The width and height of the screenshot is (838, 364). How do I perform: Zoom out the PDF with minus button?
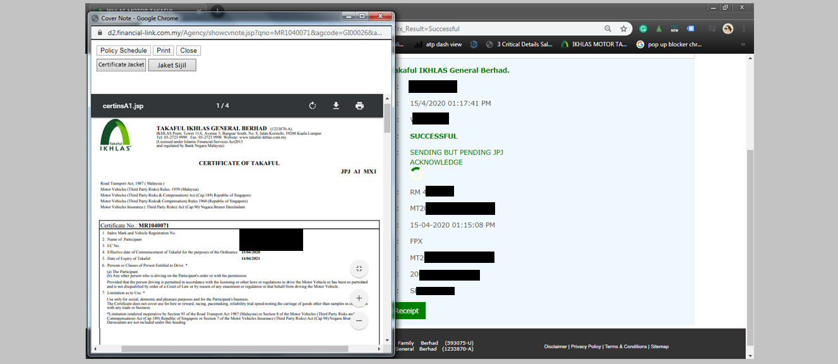point(359,321)
